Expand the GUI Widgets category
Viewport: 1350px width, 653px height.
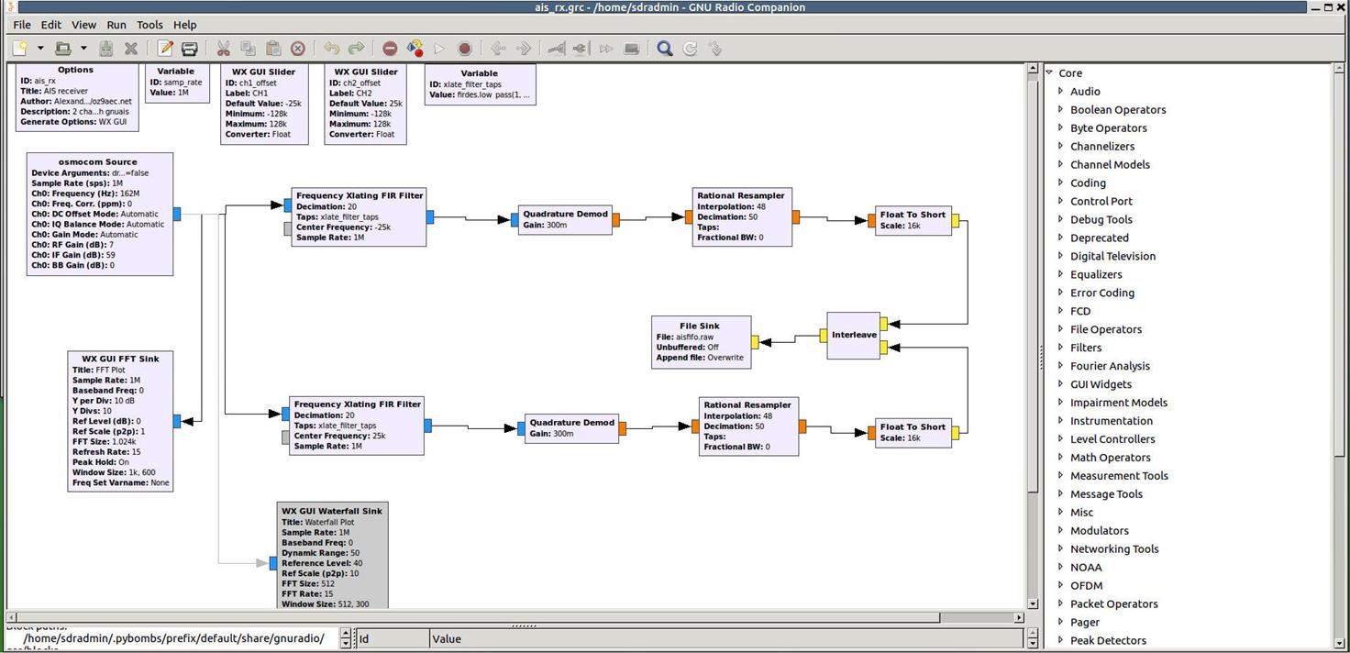(x=1061, y=384)
